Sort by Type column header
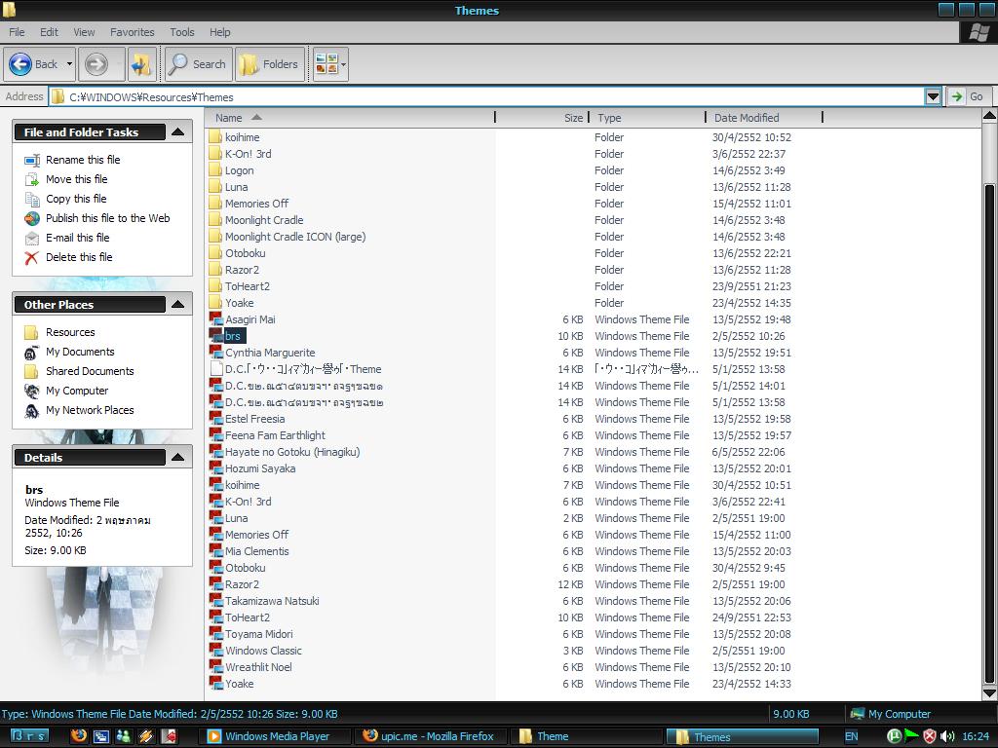 tap(647, 118)
